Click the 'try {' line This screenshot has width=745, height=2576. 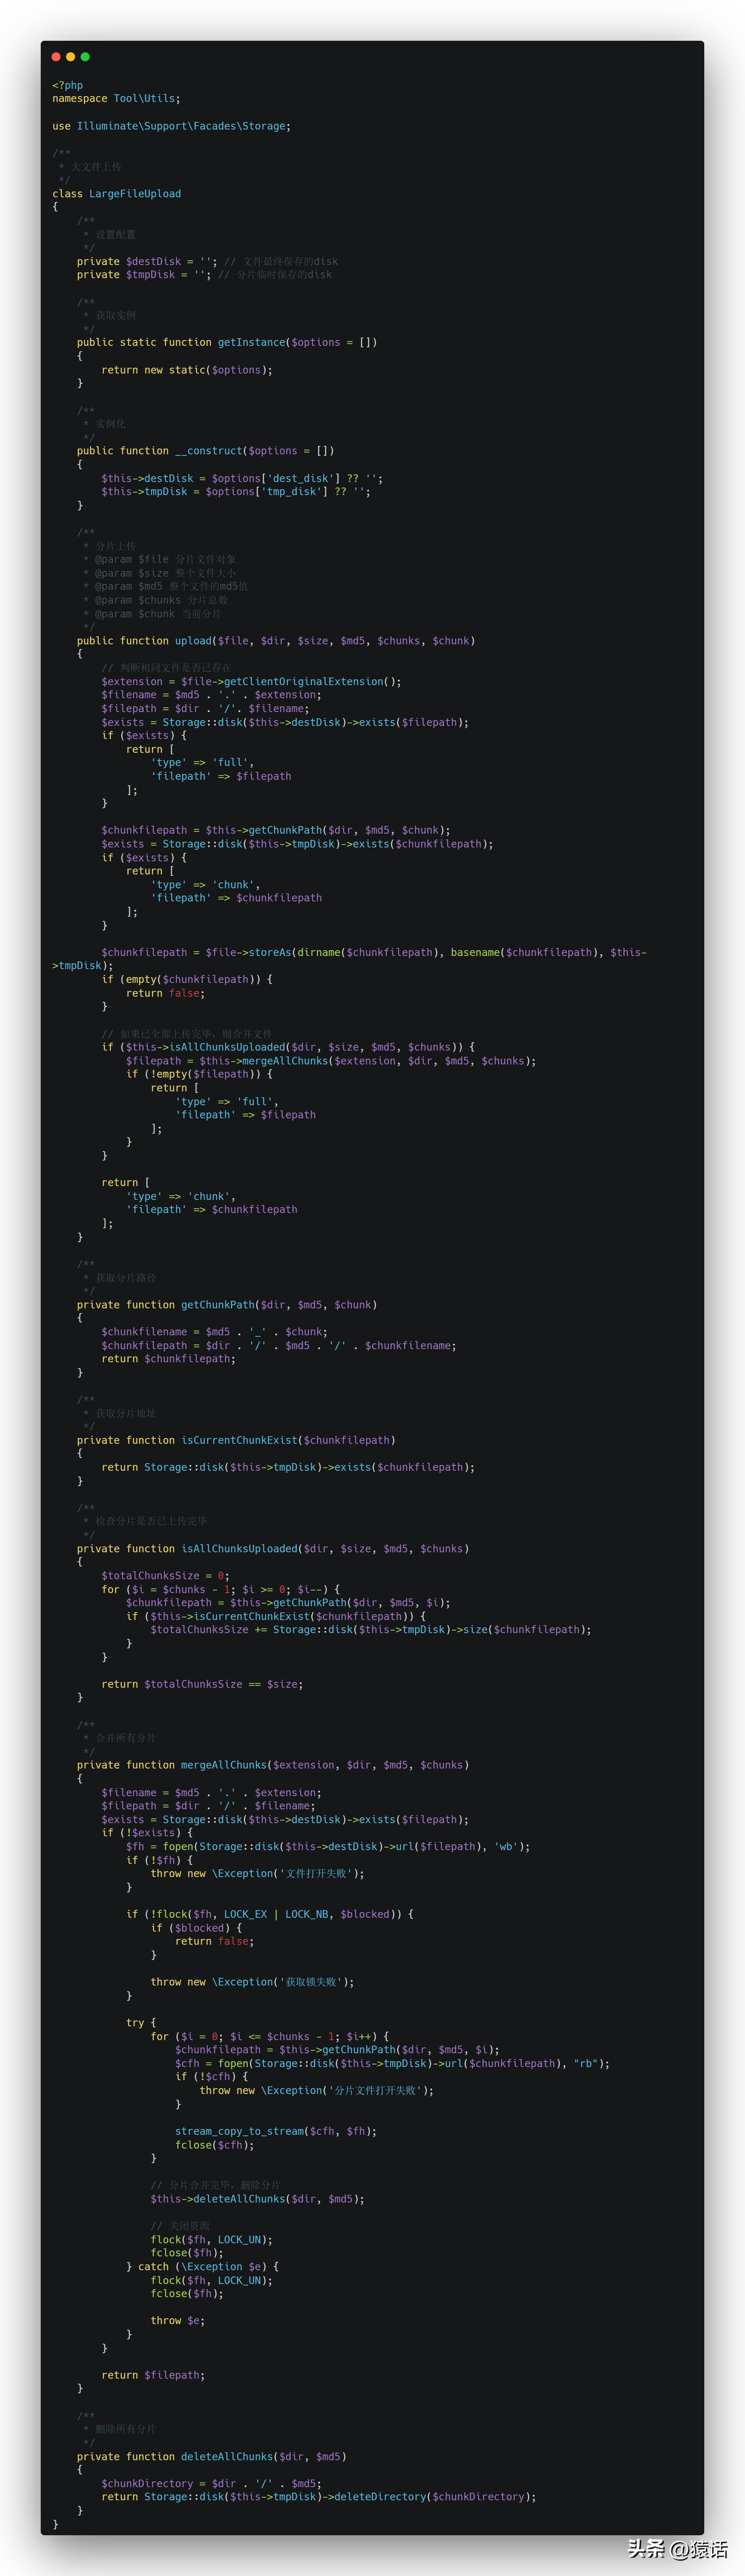(x=141, y=2023)
